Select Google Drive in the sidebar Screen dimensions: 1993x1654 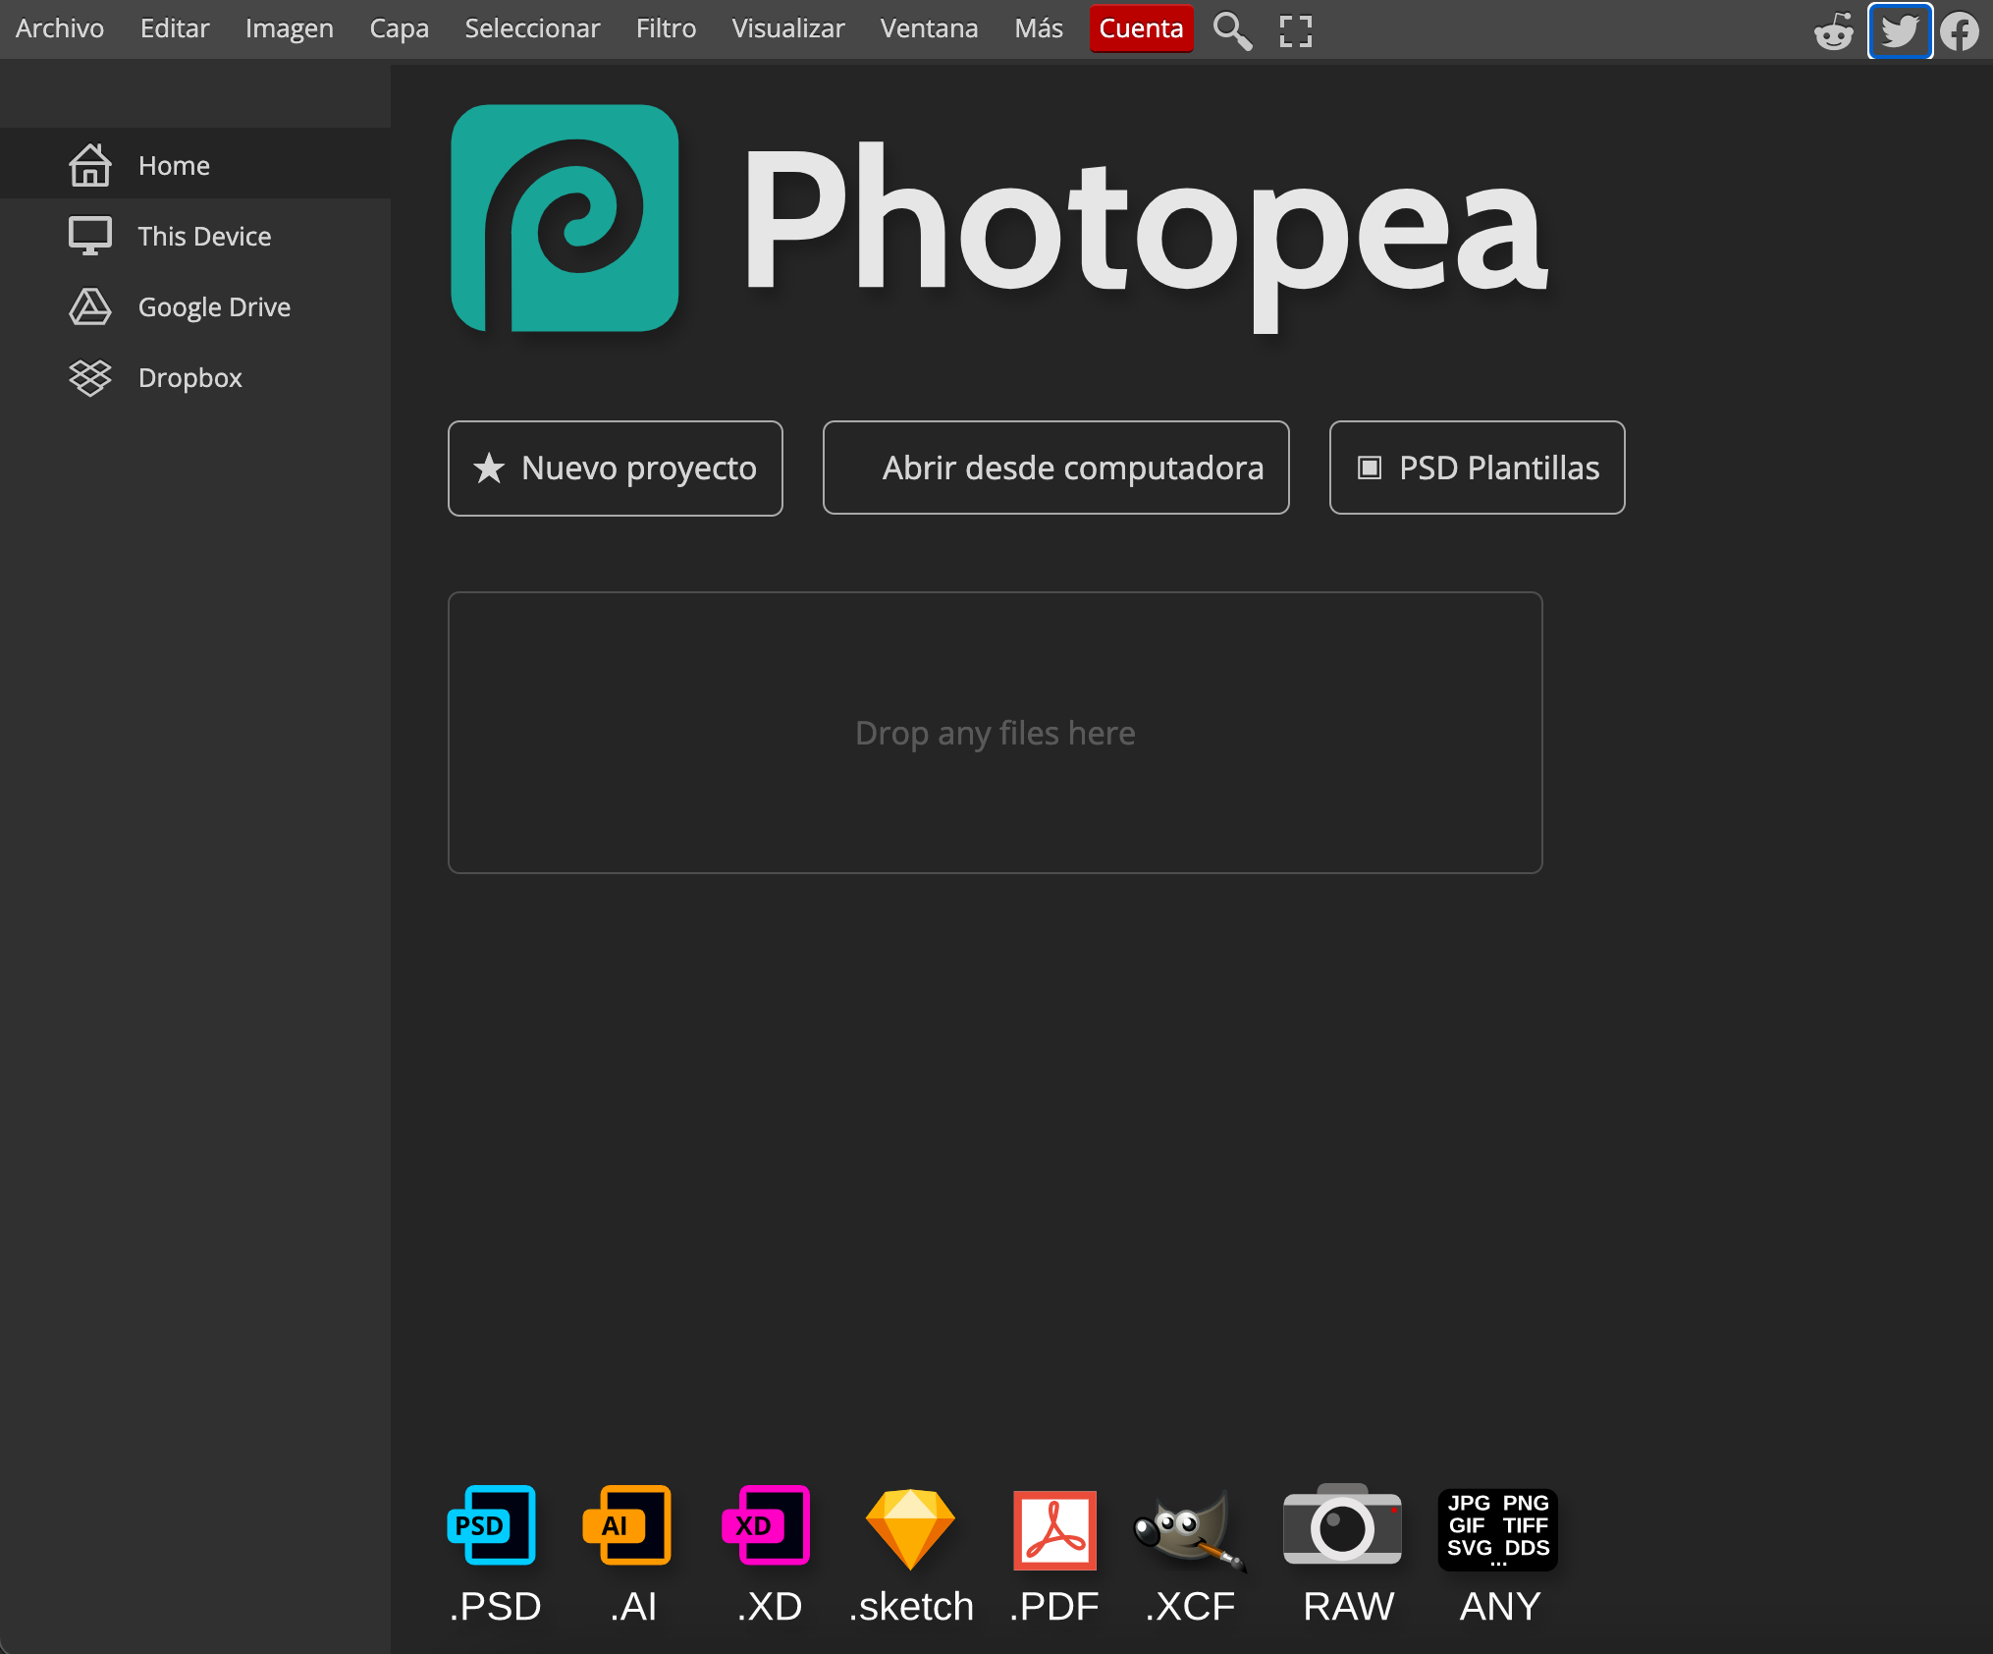pyautogui.click(x=195, y=306)
